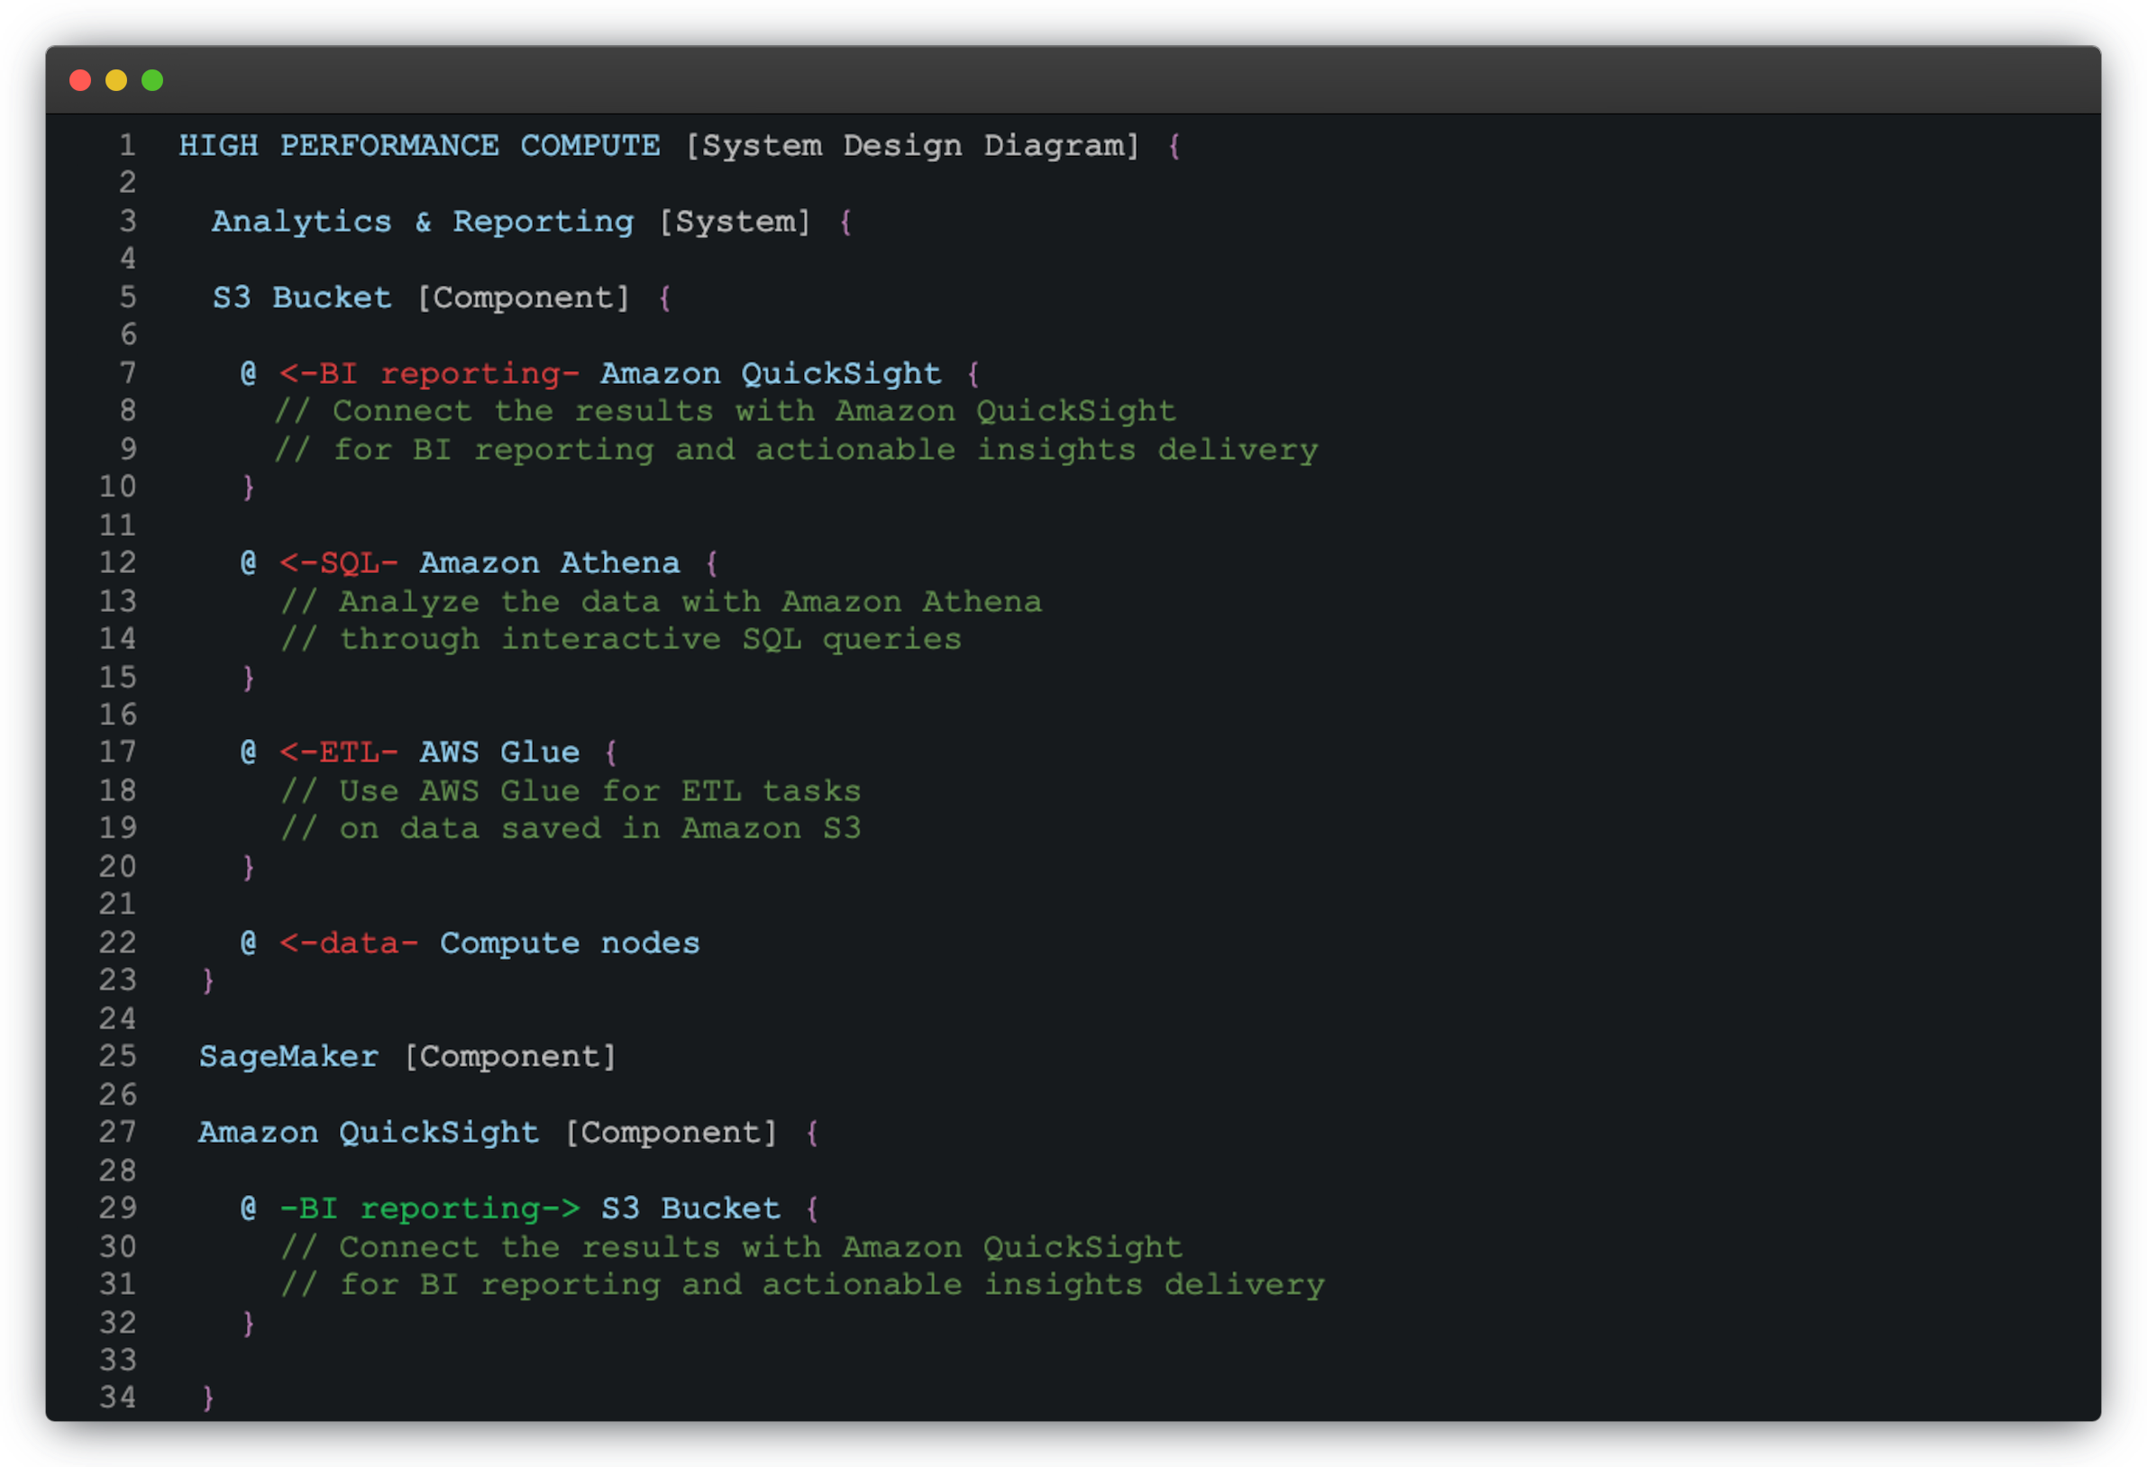Click the green maximize window button
The width and height of the screenshot is (2147, 1467).
[152, 80]
